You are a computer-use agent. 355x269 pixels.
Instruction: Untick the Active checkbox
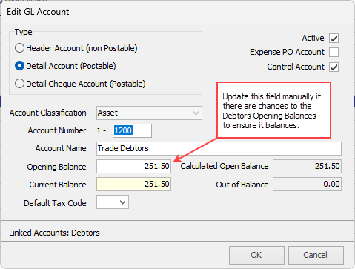click(x=334, y=39)
